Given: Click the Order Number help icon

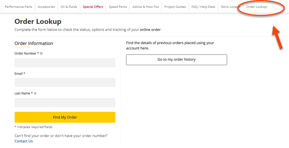Looking at the screenshot, I should coord(41,54).
